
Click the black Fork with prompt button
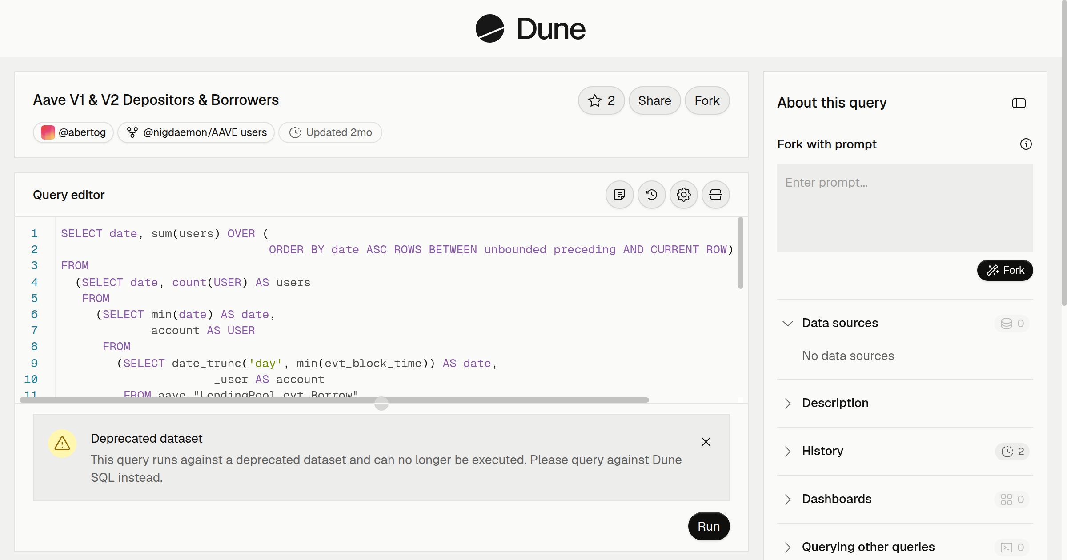click(x=1005, y=270)
